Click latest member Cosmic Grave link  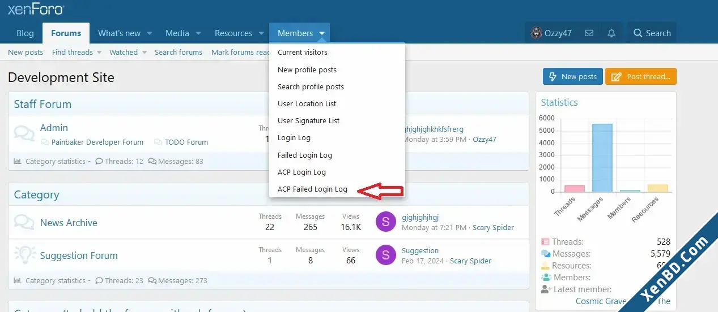coord(601,301)
